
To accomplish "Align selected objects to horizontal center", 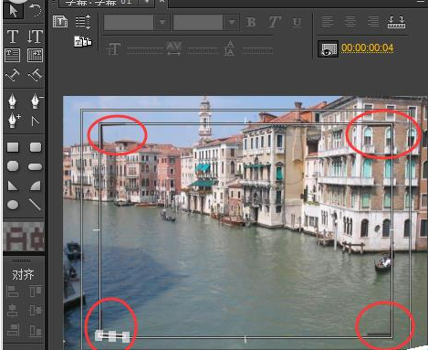I will tap(13, 311).
